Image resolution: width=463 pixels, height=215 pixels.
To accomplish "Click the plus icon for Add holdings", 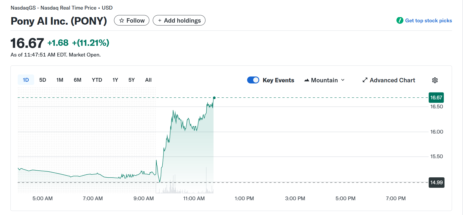I will (x=160, y=21).
